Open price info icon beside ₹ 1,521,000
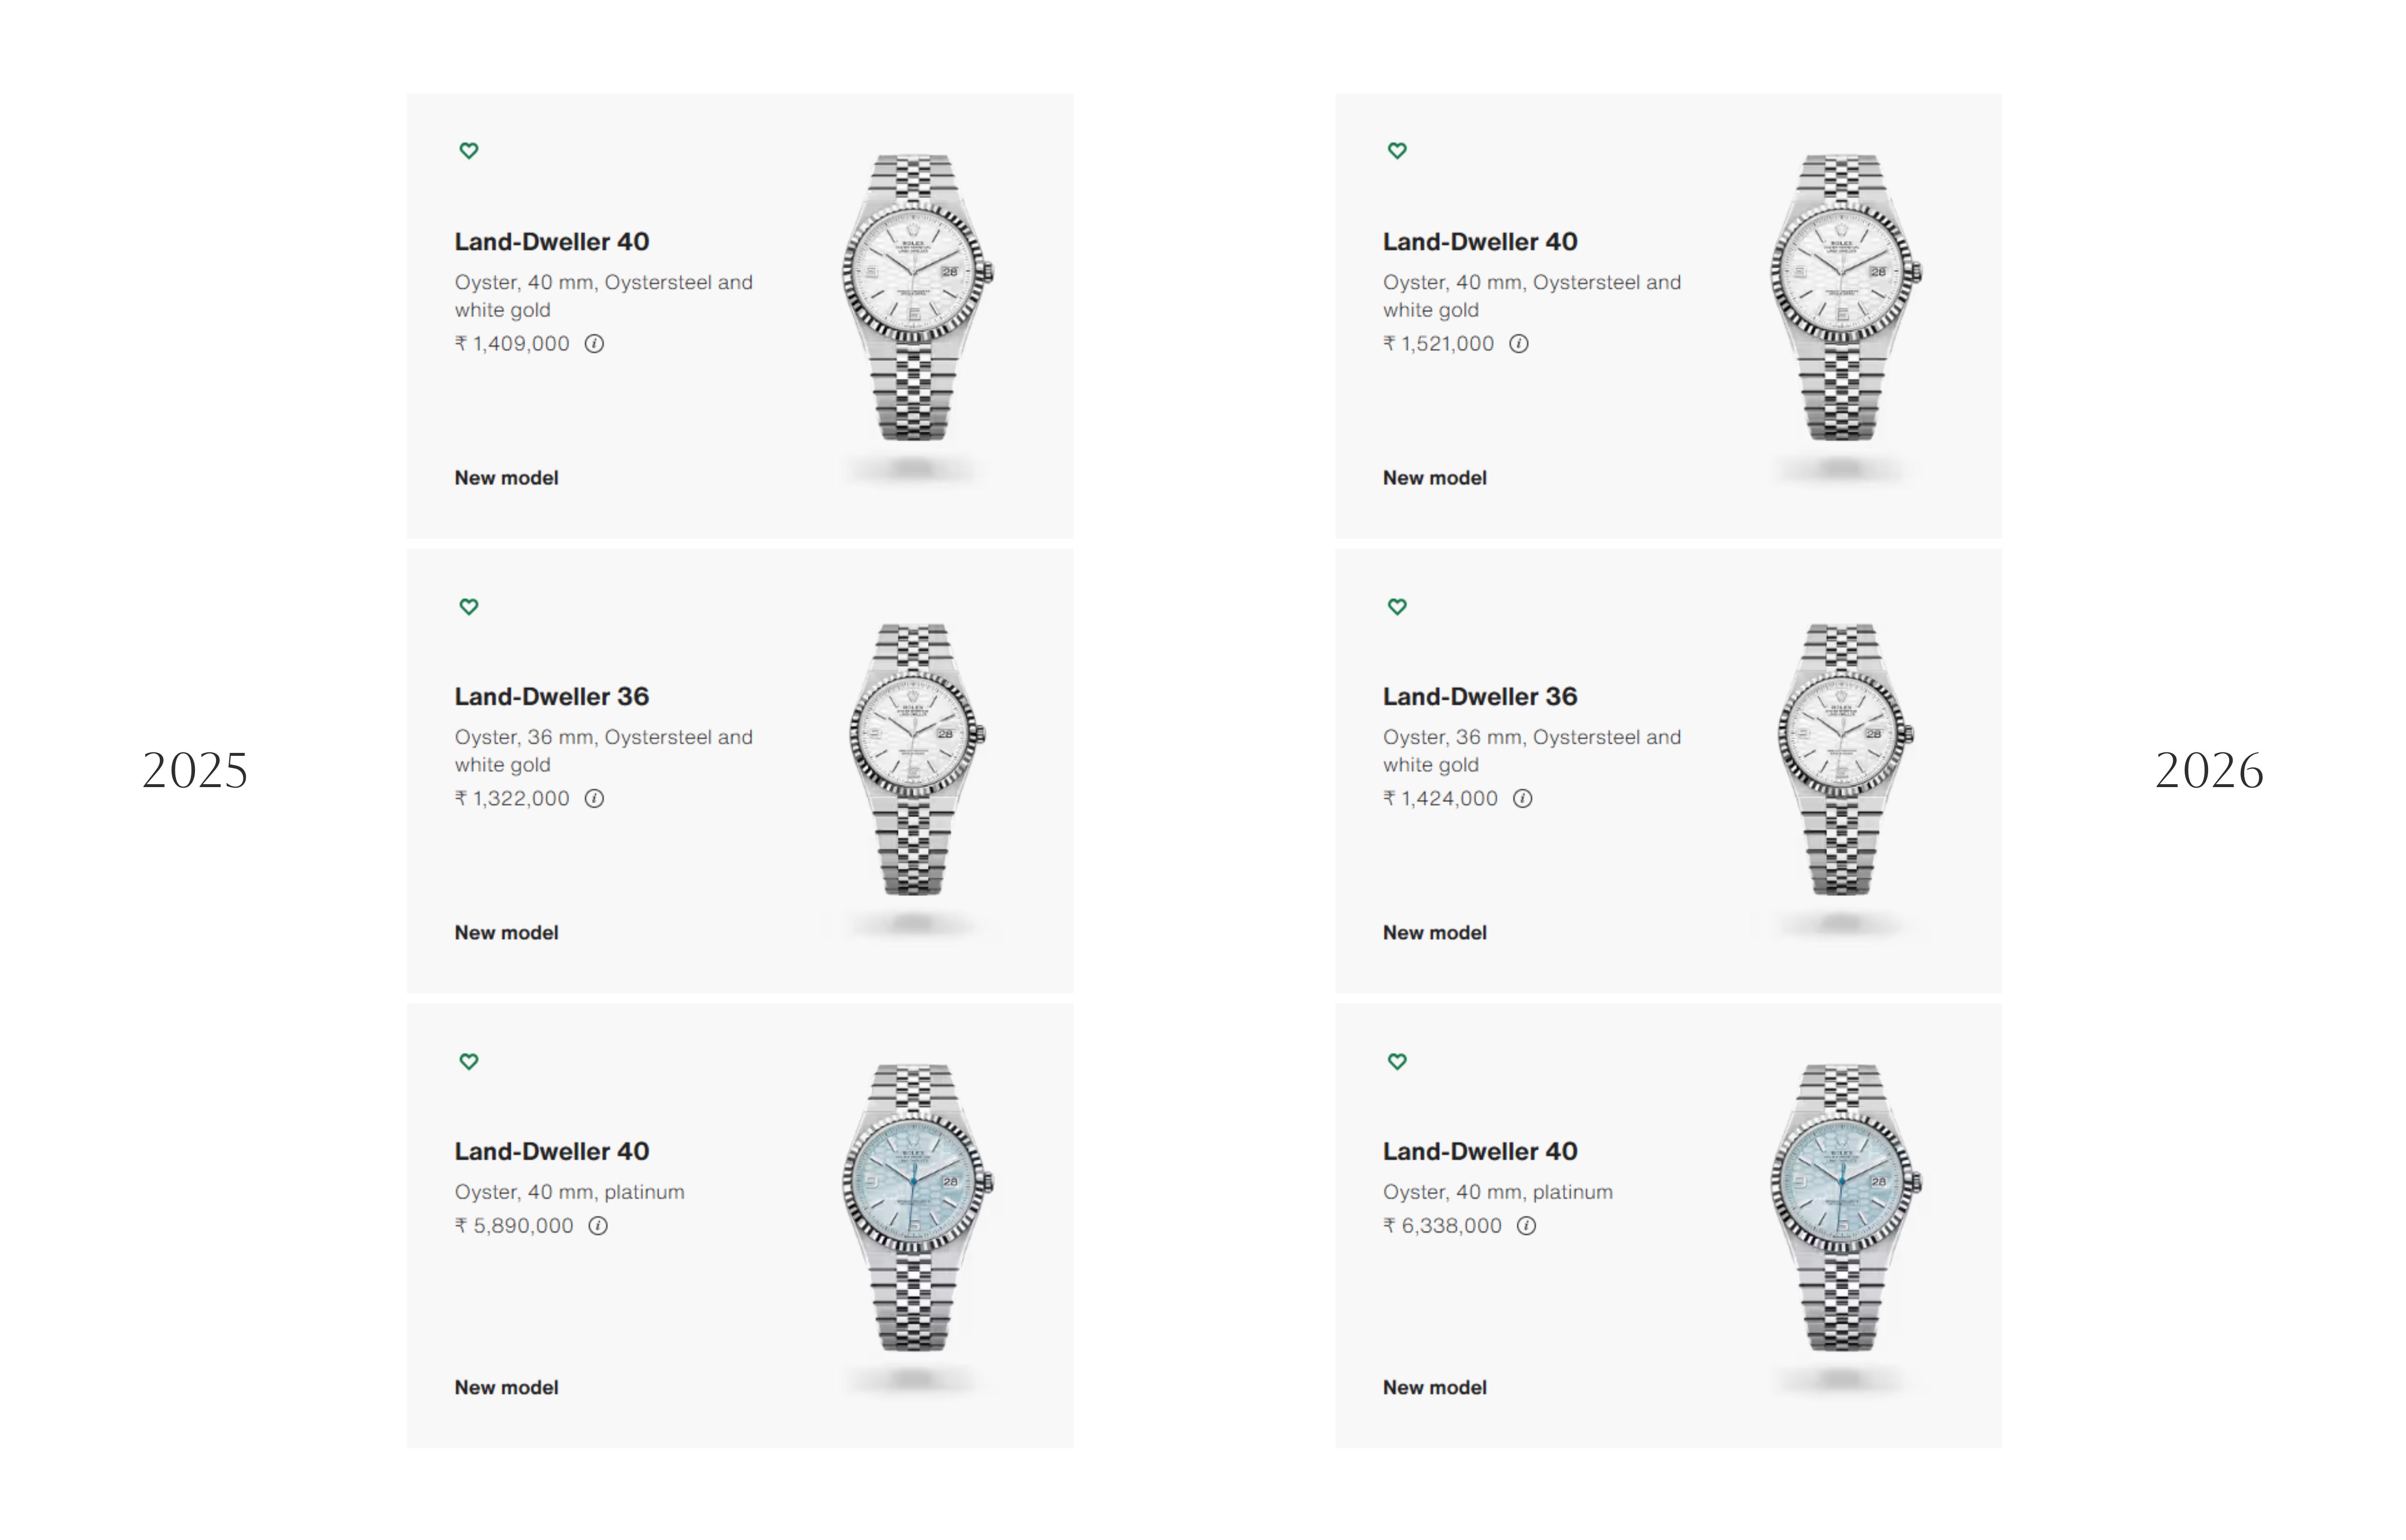The width and height of the screenshot is (2406, 1540). 1519,344
